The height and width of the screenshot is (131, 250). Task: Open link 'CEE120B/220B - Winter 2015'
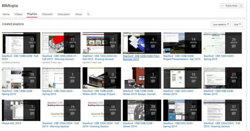[x=219, y=92]
